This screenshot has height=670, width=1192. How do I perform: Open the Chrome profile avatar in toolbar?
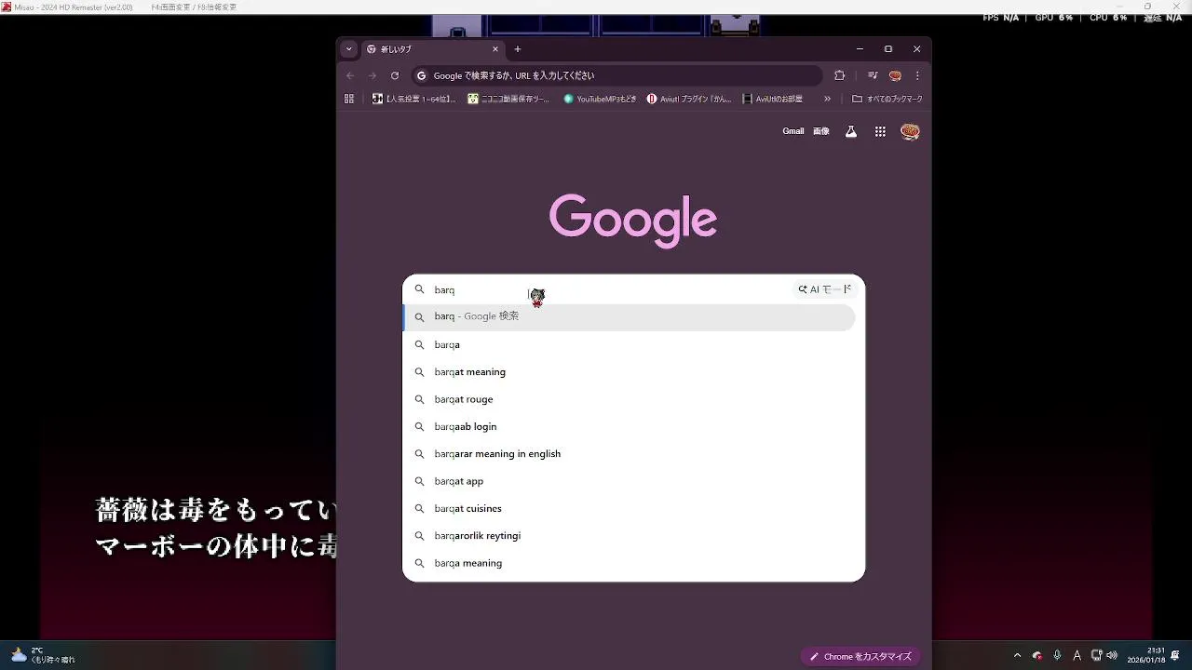click(895, 75)
